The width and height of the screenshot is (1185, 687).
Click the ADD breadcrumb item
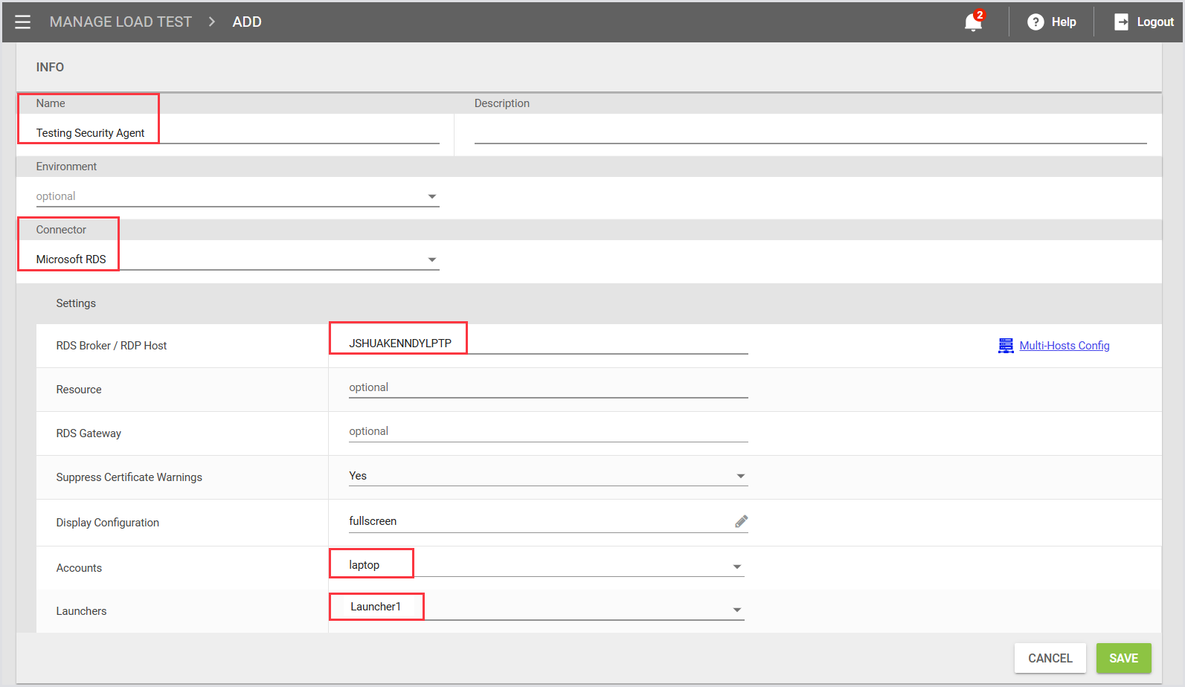[247, 22]
